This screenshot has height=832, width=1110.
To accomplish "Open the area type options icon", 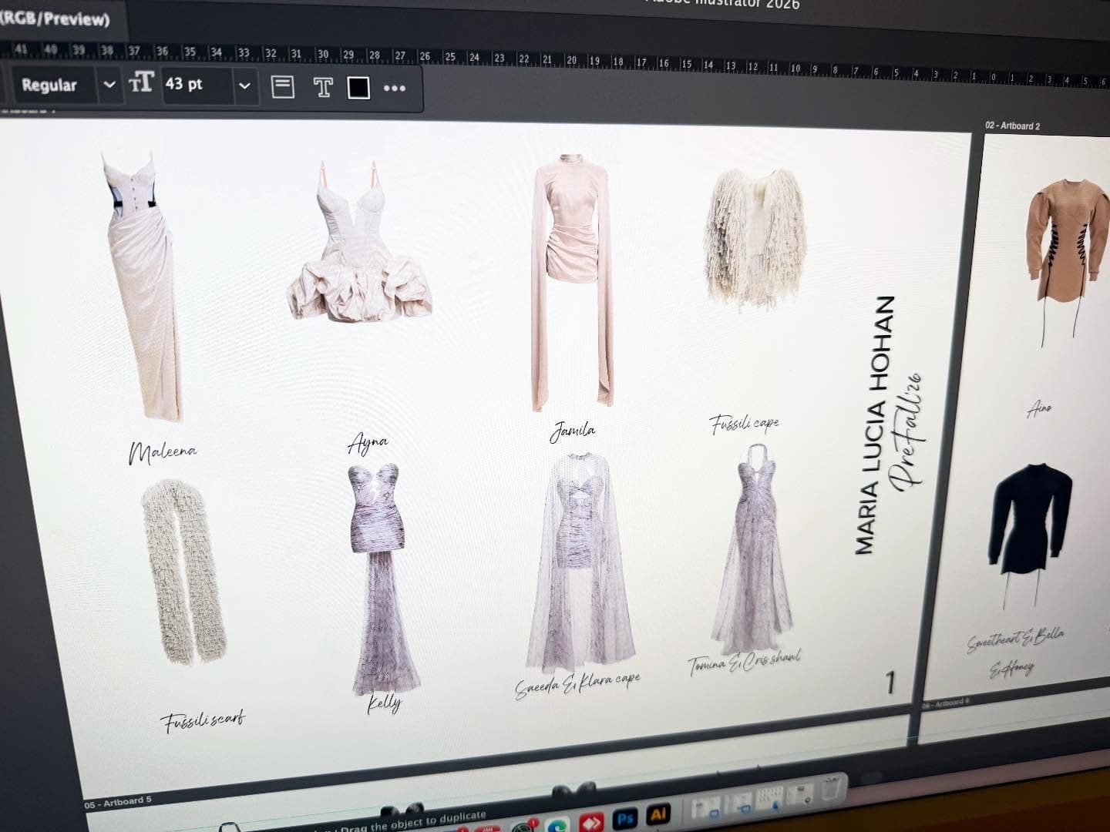I will (x=283, y=86).
